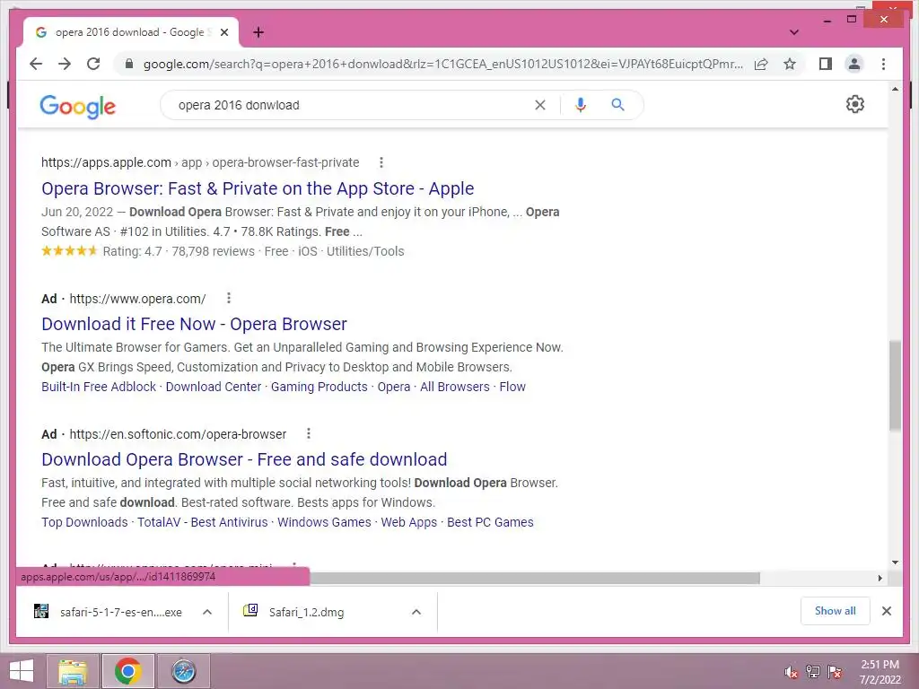Click the address bar URL

[442, 64]
